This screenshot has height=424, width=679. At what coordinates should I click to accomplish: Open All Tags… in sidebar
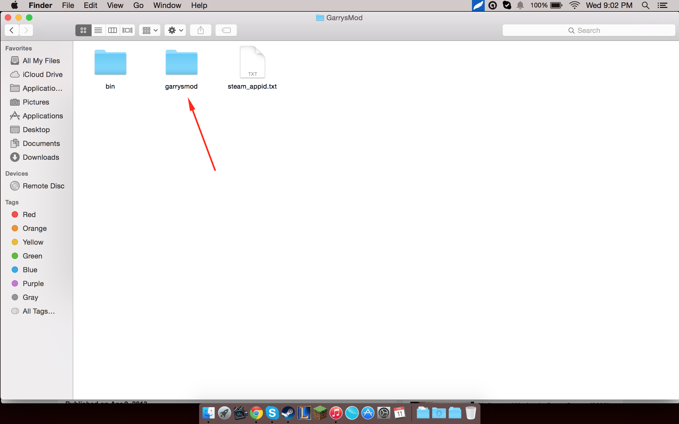tap(38, 311)
